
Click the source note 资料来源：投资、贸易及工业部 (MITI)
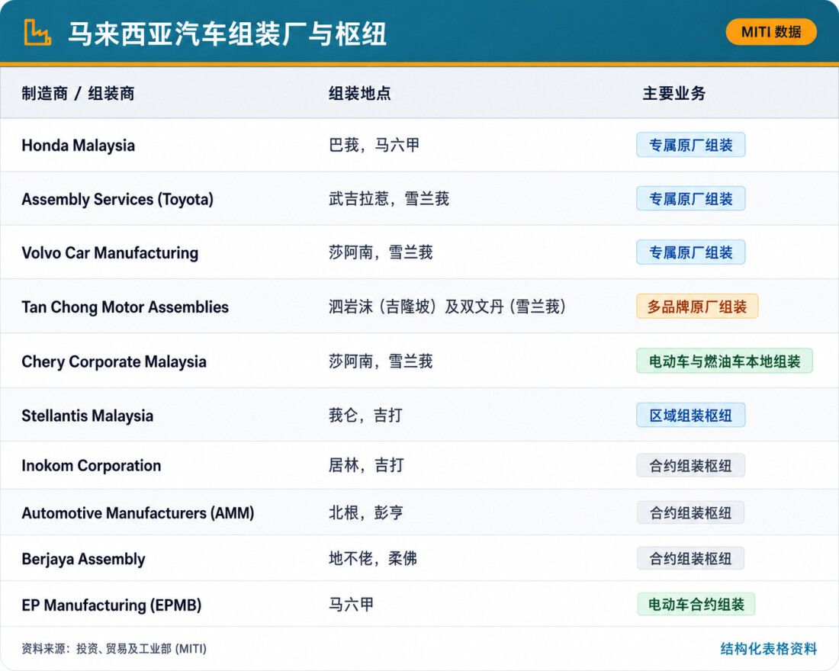[114, 649]
